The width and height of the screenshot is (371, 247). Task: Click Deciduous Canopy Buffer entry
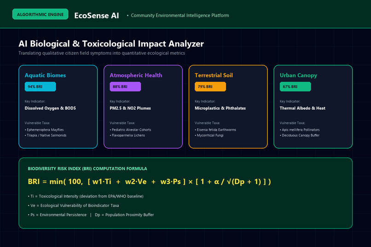(x=300, y=135)
